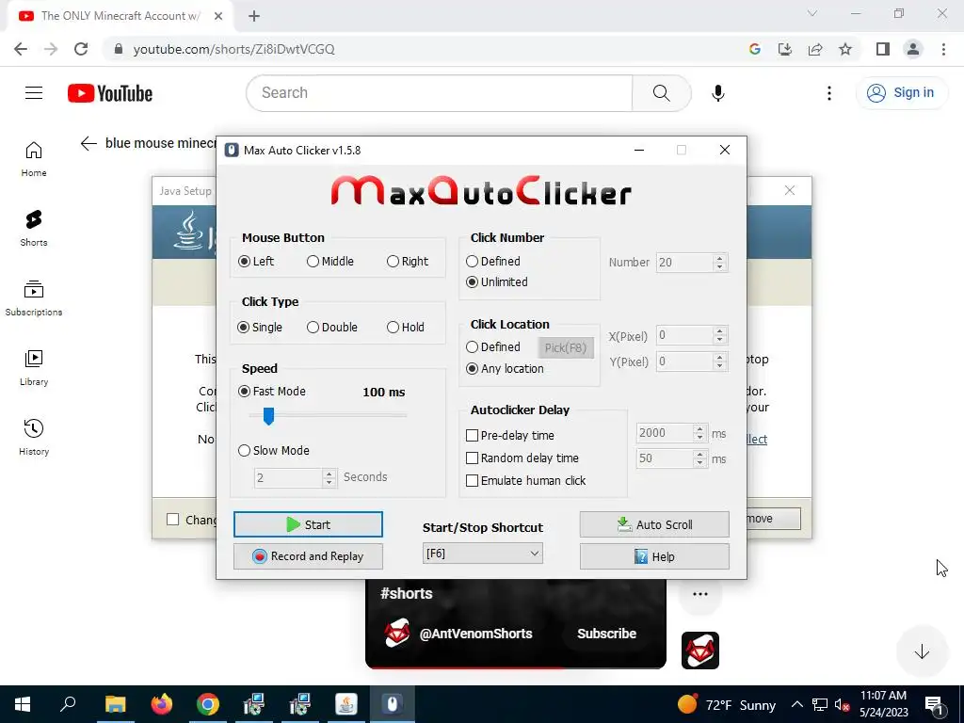The height and width of the screenshot is (723, 964).
Task: Open History in YouTube sidebar
Action: pos(34,437)
